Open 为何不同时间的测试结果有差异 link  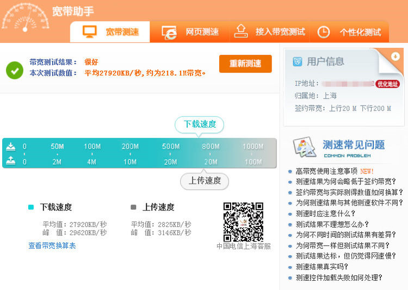point(346,235)
